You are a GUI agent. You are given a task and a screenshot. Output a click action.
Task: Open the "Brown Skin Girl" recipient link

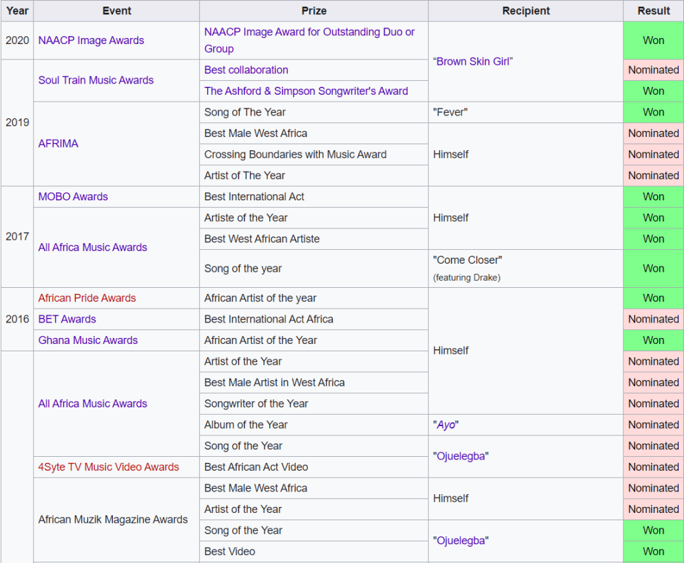[474, 61]
